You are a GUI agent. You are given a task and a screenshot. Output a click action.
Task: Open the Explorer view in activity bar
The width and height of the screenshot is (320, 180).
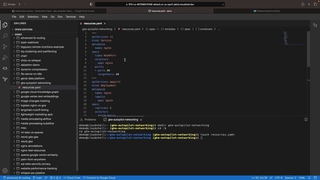5,25
